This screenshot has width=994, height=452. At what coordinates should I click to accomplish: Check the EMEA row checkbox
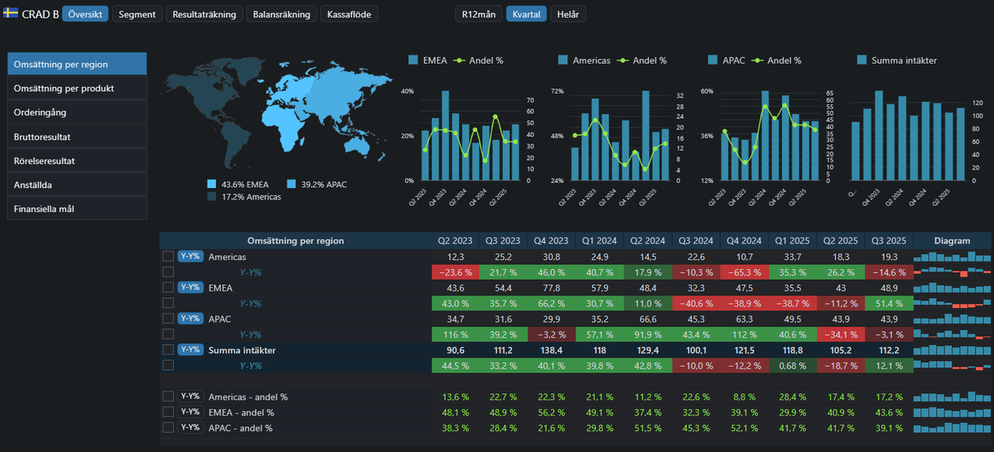(x=168, y=287)
